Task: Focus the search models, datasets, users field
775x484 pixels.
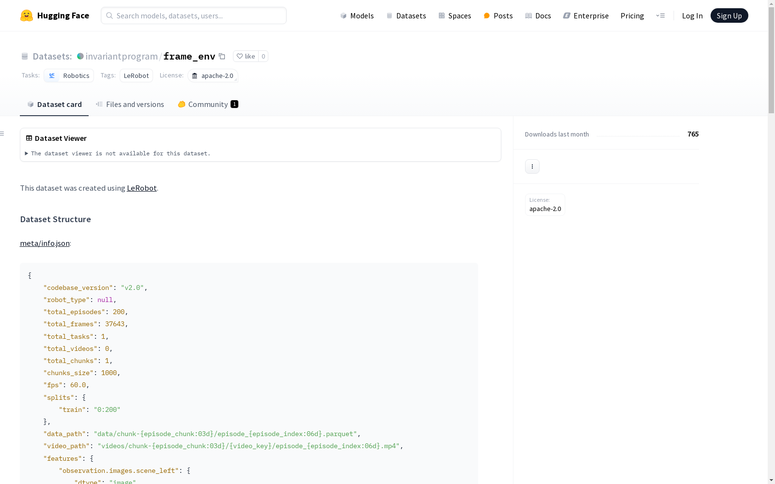Action: [194, 15]
